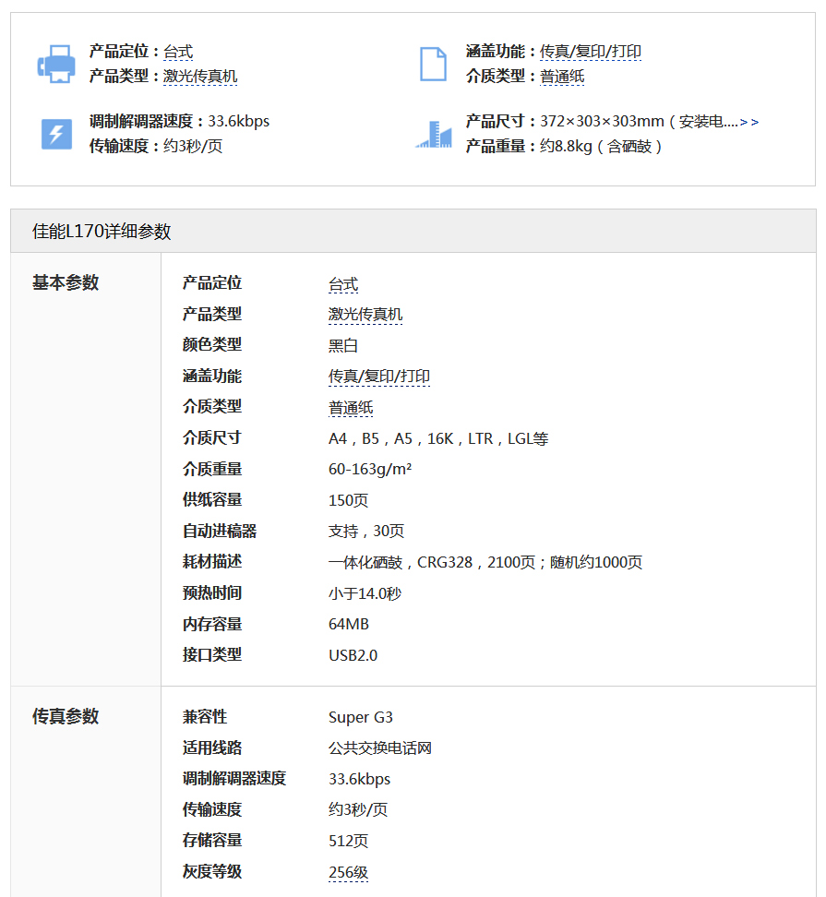Viewport: 826px width, 897px height.
Task: Click the lightning bolt speed icon
Action: tap(56, 134)
